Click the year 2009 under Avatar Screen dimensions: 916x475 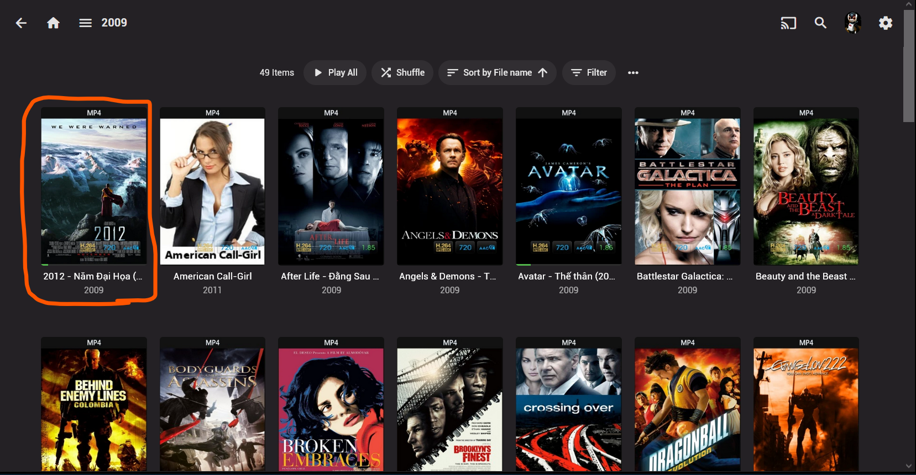coord(569,290)
